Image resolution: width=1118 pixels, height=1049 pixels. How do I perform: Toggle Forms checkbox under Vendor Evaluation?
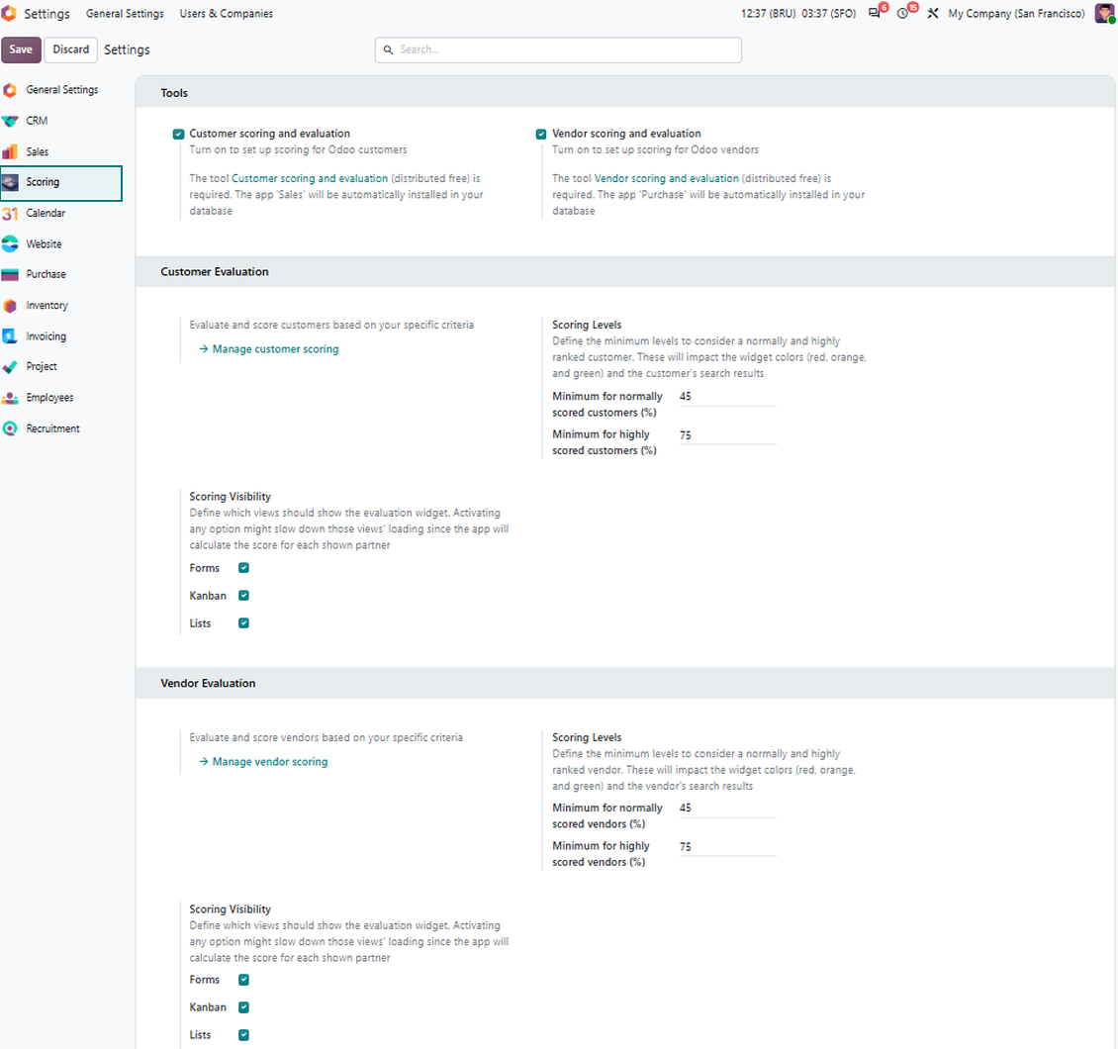point(243,980)
